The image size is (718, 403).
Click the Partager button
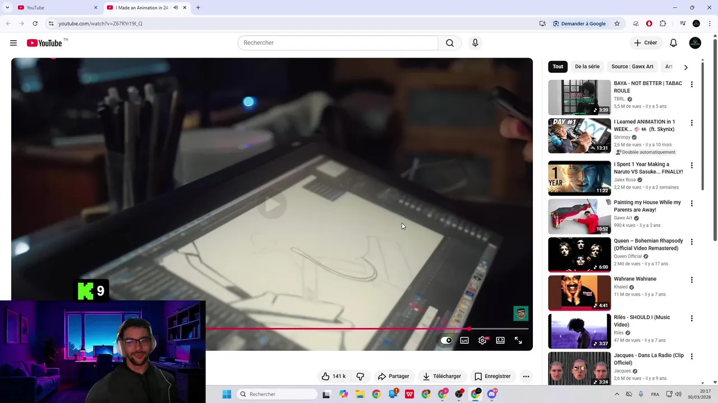(x=394, y=376)
